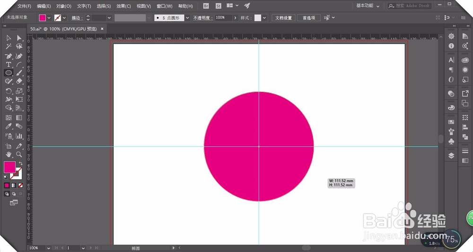Open the Pathfinder panel icon
This screenshot has height=252, width=473.
[465, 137]
